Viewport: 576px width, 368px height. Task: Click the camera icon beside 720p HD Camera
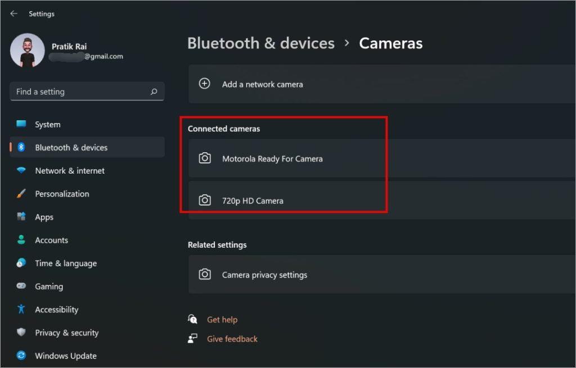pyautogui.click(x=205, y=200)
